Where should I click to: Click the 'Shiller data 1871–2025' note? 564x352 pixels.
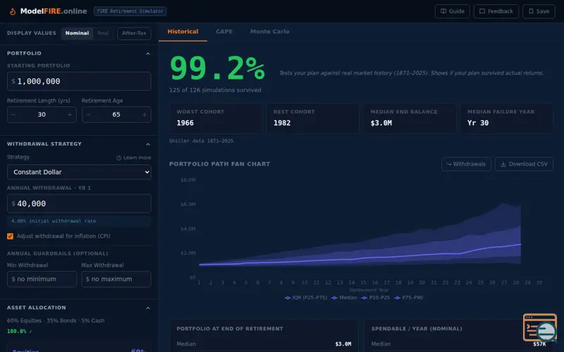tap(201, 141)
